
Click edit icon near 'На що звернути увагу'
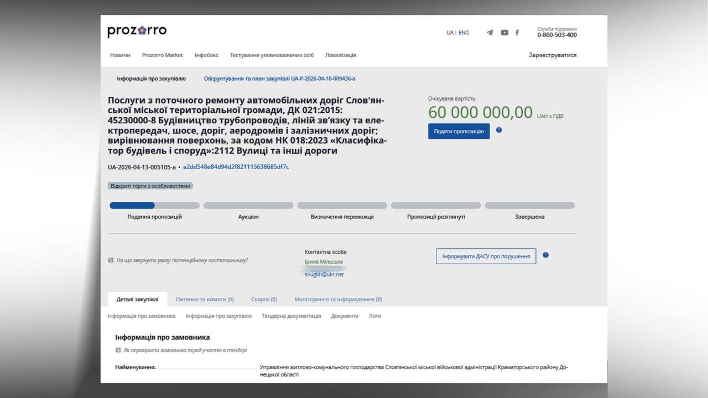point(111,260)
